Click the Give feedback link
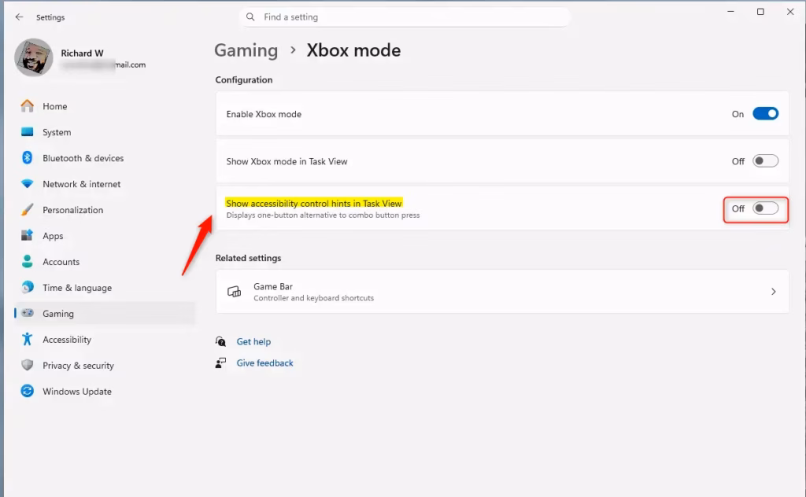 pos(264,363)
